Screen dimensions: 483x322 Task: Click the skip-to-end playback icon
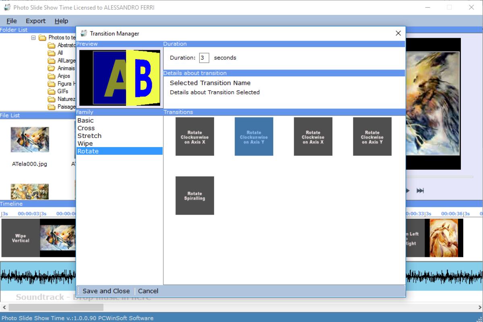420,191
